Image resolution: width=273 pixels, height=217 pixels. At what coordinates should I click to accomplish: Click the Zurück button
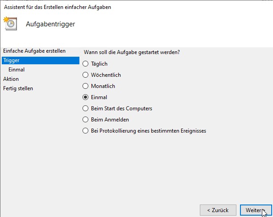pos(218,210)
